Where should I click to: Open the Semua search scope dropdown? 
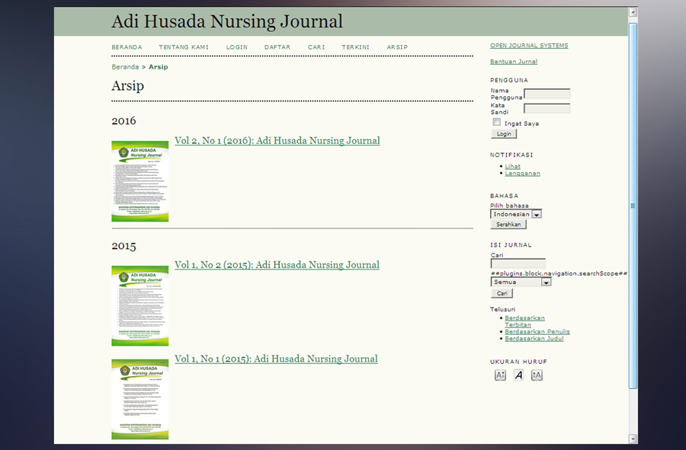point(546,282)
